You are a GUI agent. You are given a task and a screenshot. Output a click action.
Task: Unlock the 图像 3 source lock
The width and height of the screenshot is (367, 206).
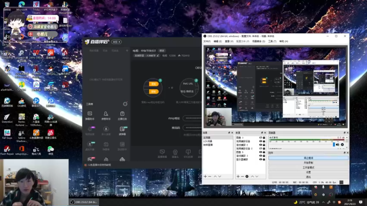[x=264, y=138]
